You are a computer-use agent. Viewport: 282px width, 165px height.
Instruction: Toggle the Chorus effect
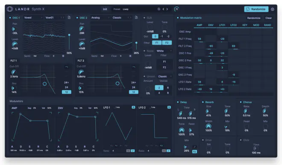point(241,102)
